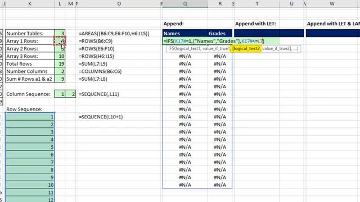Select column header L
This screenshot has width=360, height=202.
60,4
